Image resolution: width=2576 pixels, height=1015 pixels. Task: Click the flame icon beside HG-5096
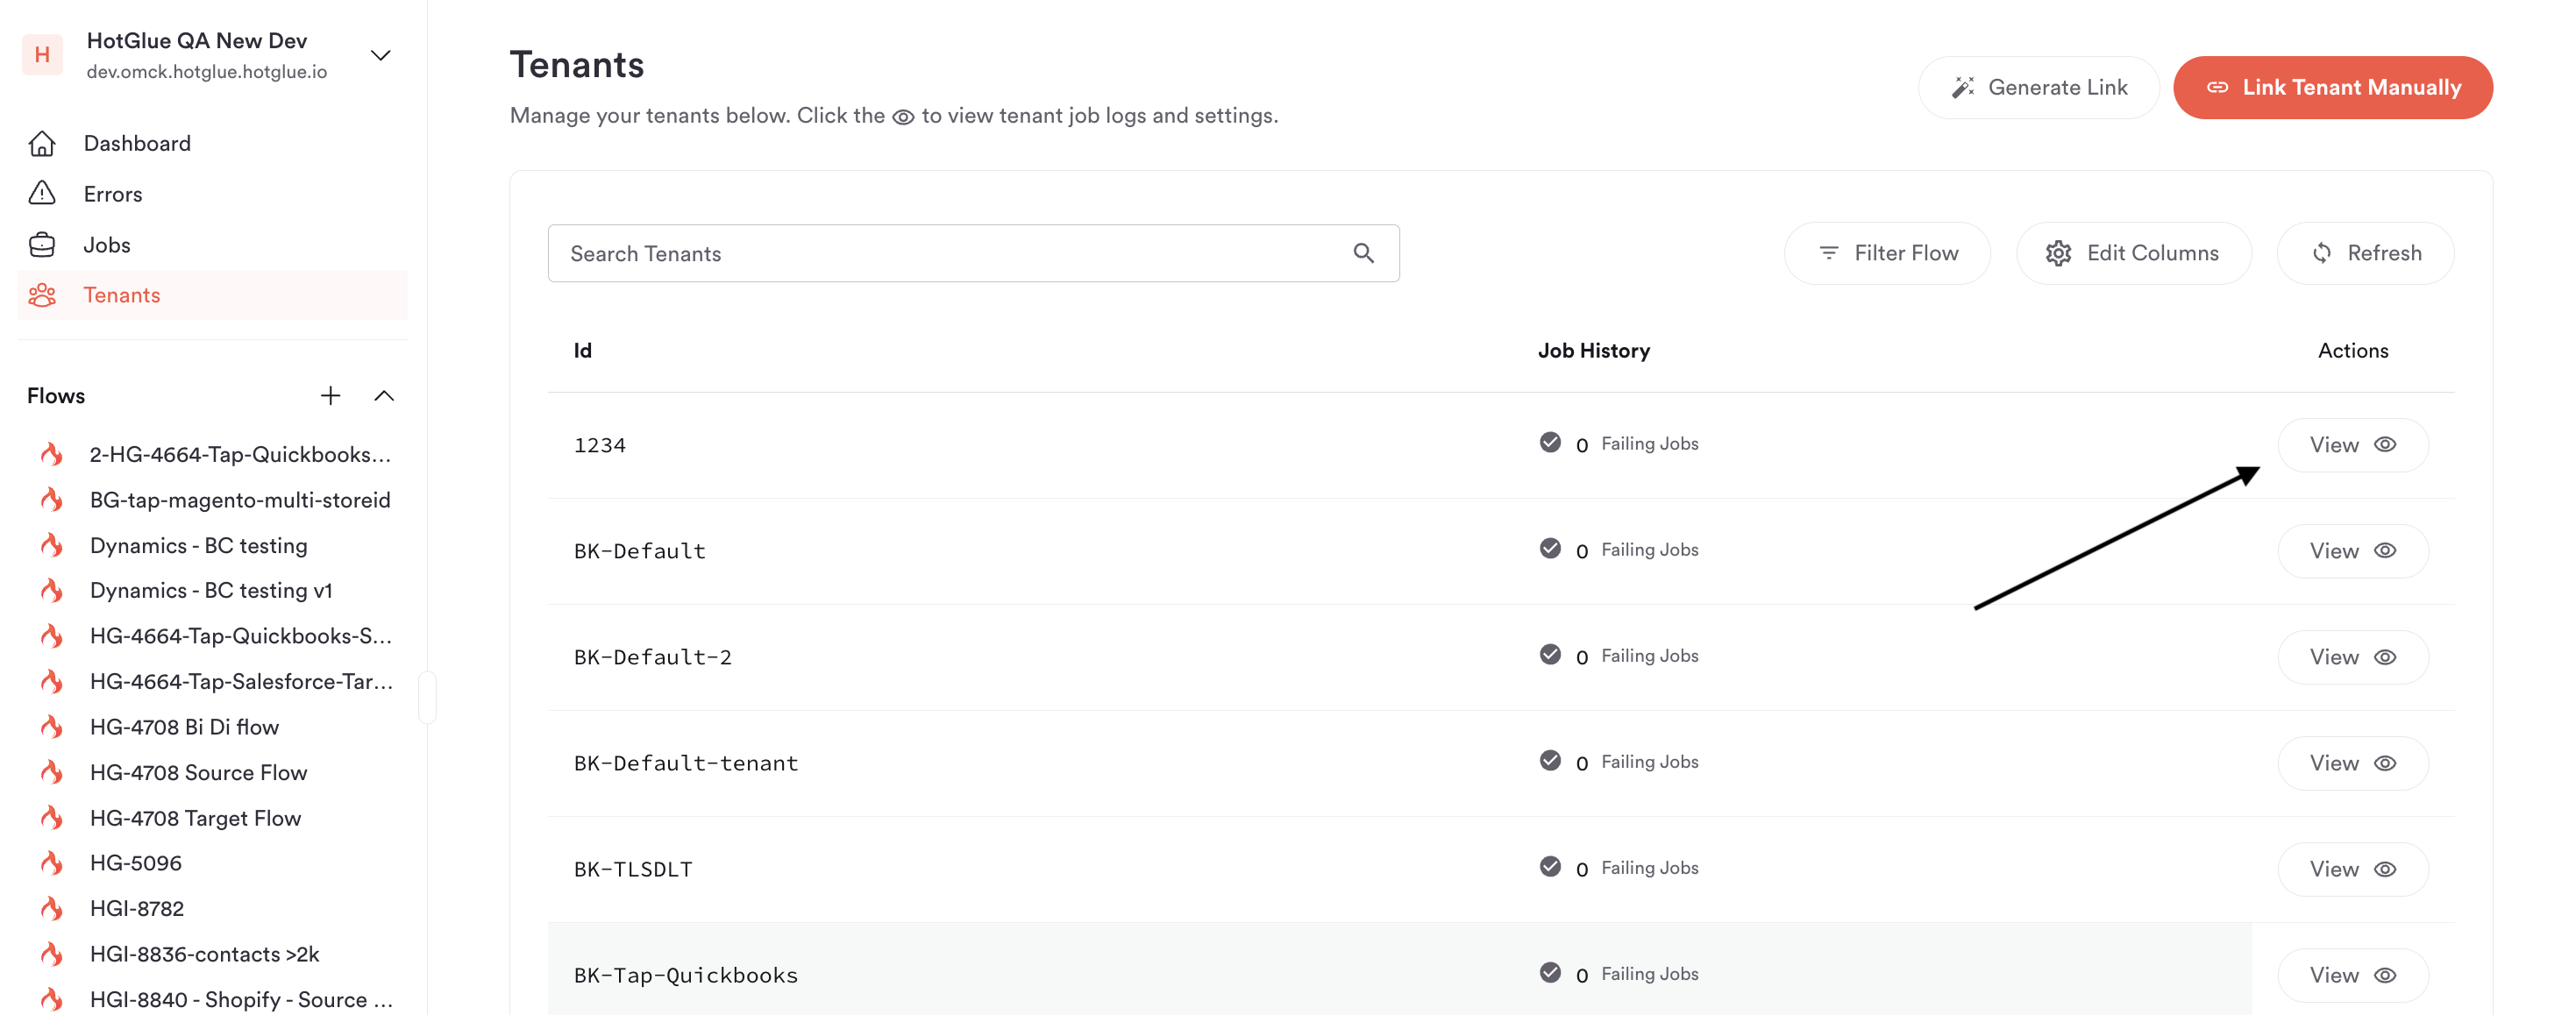52,863
